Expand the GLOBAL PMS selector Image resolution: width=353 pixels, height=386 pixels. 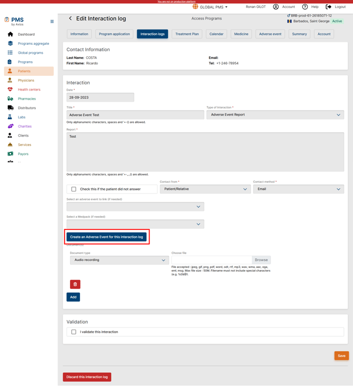click(x=211, y=7)
